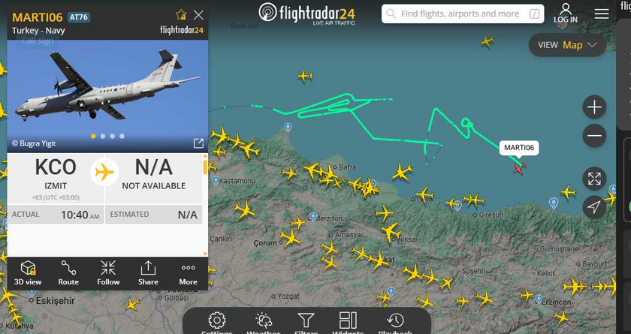Show the flight Route
Screen dimensions: 631x334
pos(68,273)
